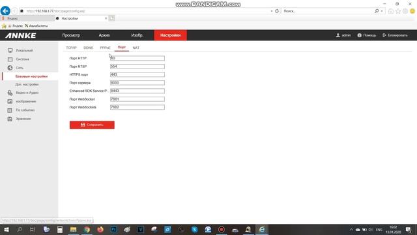Click the Сохранить save button
The width and height of the screenshot is (417, 235).
92,125
